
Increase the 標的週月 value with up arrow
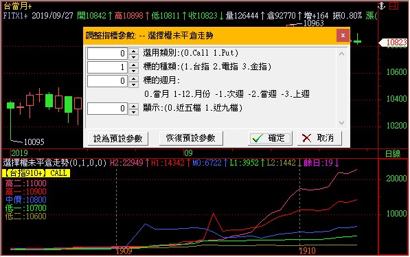(x=134, y=78)
